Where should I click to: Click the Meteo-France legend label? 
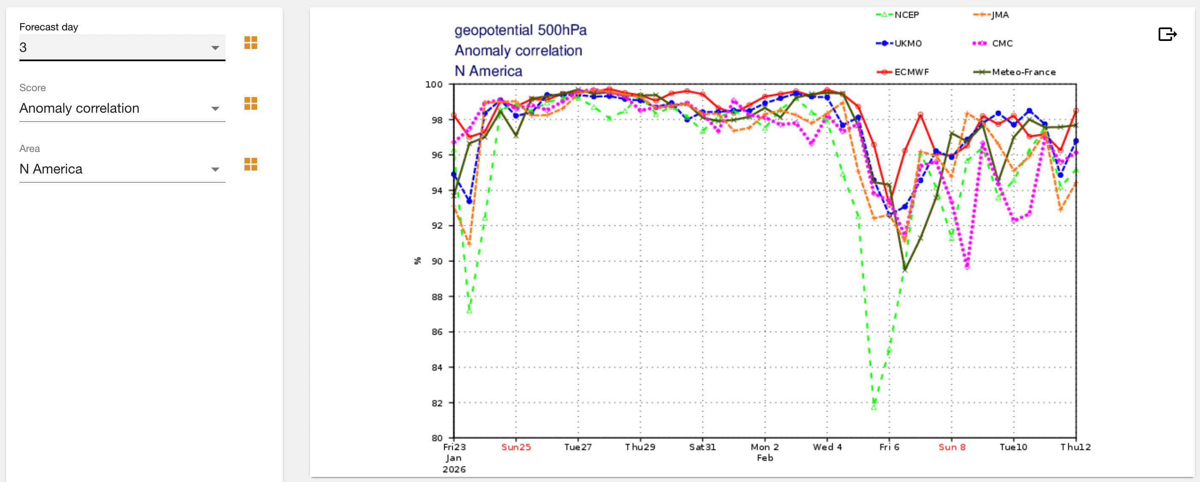[1024, 72]
